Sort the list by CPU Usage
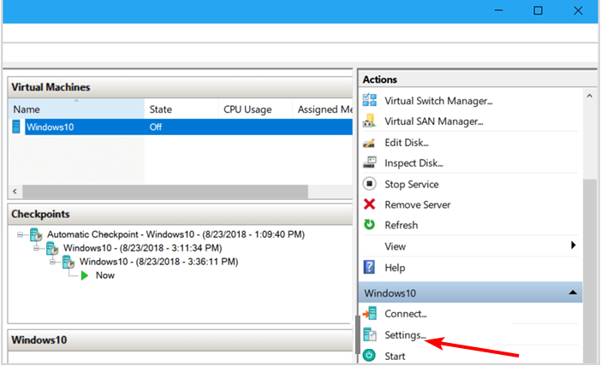 [247, 109]
